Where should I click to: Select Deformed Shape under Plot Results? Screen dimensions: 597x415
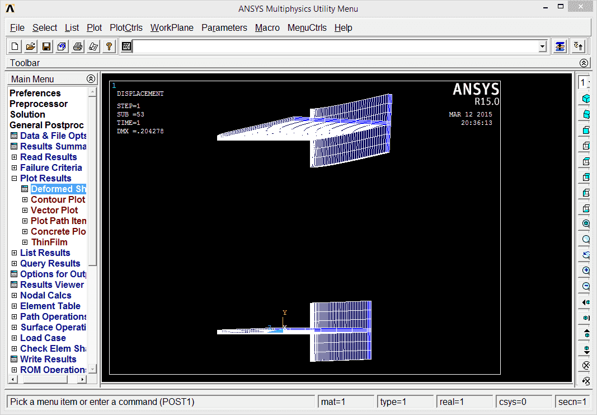pos(58,189)
